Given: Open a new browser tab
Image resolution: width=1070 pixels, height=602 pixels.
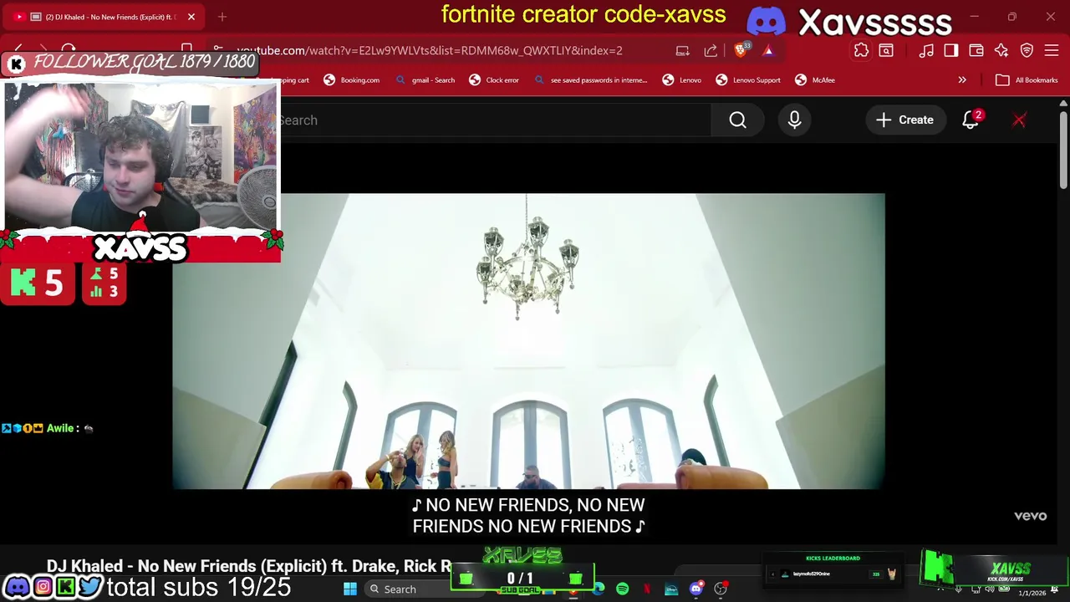Looking at the screenshot, I should tap(222, 17).
